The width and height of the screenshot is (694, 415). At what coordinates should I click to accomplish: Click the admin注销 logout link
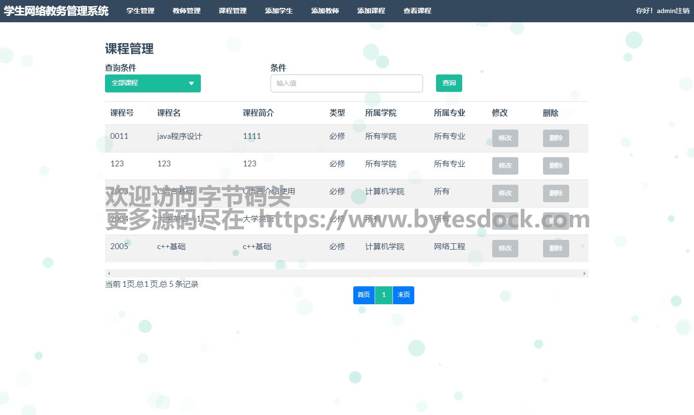(673, 11)
